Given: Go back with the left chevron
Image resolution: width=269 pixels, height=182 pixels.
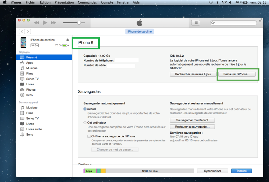Looking at the screenshot, I should pyautogui.click(x=22, y=32).
